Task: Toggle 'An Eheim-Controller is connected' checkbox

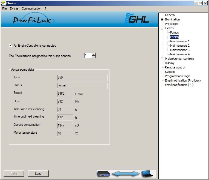Action: (x=10, y=46)
